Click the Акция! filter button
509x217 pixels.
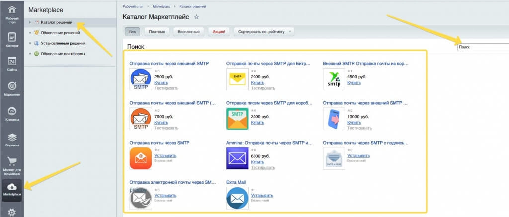tap(219, 32)
